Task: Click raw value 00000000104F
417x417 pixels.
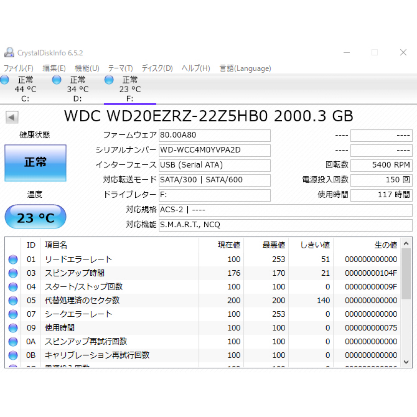Action: [x=371, y=273]
